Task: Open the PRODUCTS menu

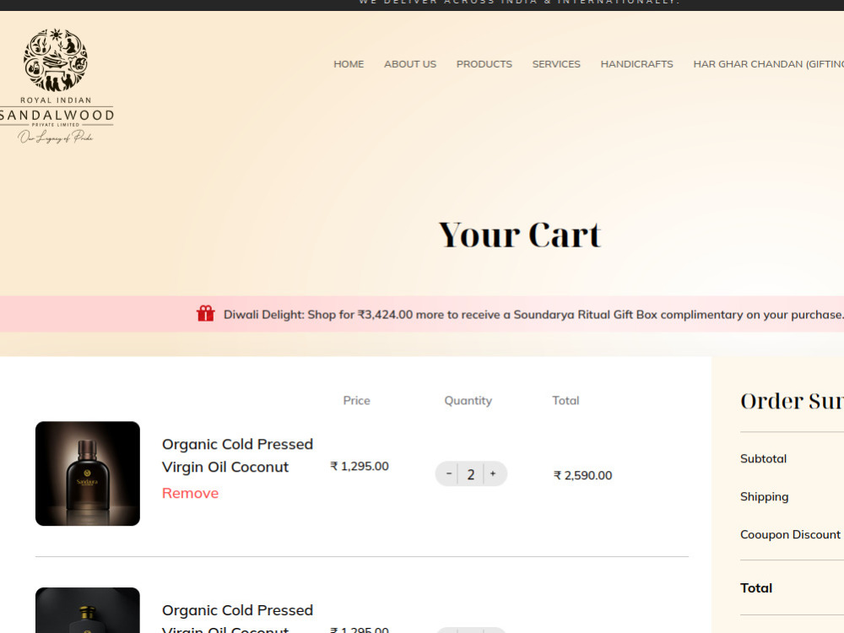Action: tap(484, 64)
